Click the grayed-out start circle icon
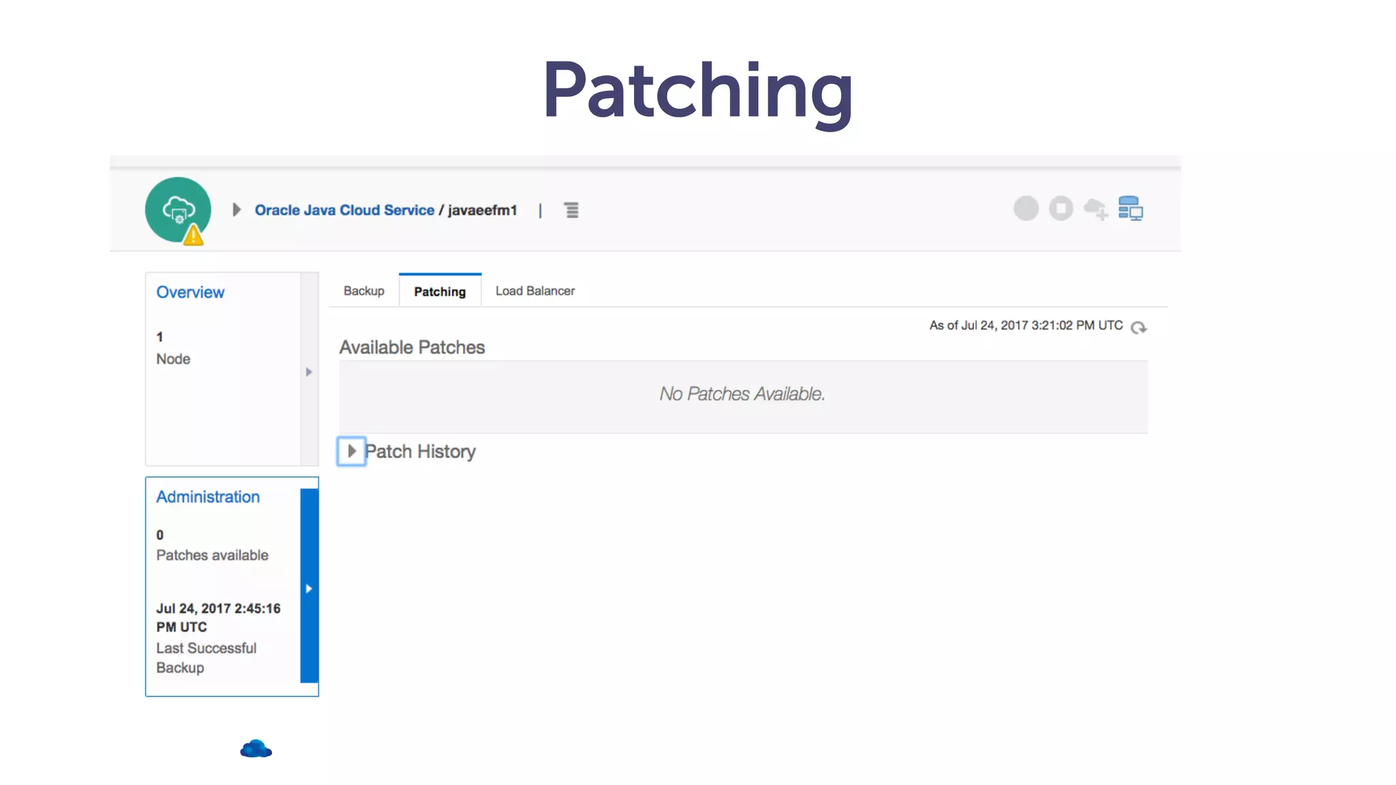 (x=1026, y=209)
